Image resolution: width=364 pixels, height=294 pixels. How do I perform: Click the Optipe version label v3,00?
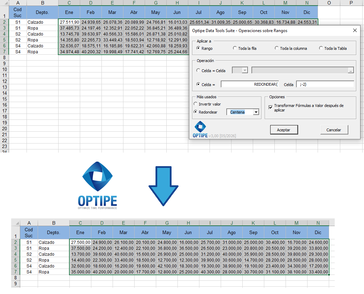(222, 136)
